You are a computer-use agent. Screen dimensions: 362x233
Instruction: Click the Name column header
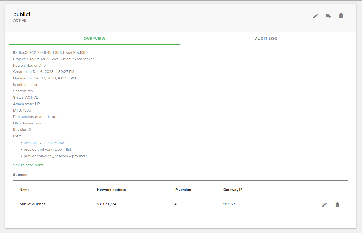coord(25,190)
